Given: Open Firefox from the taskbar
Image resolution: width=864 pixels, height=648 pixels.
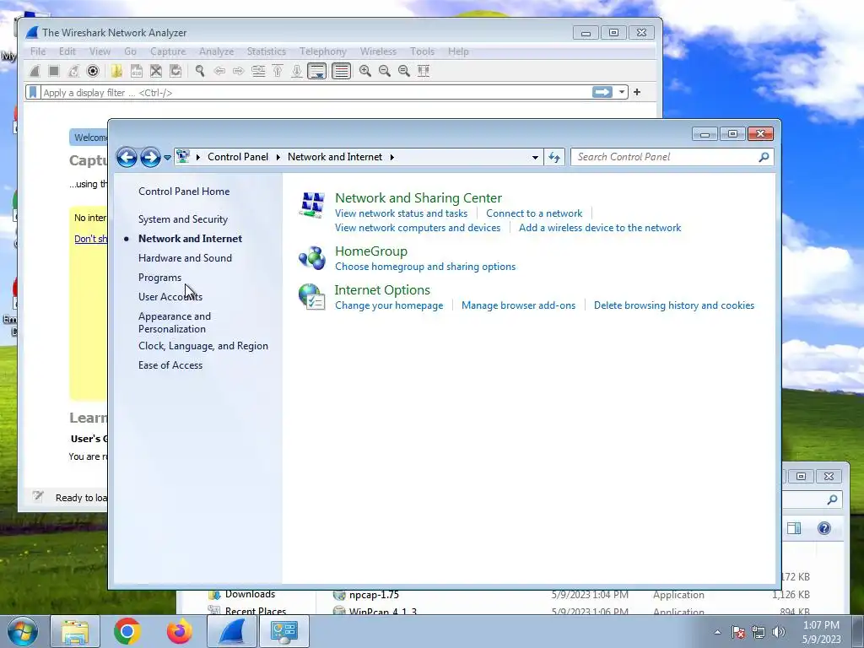Looking at the screenshot, I should [x=179, y=631].
